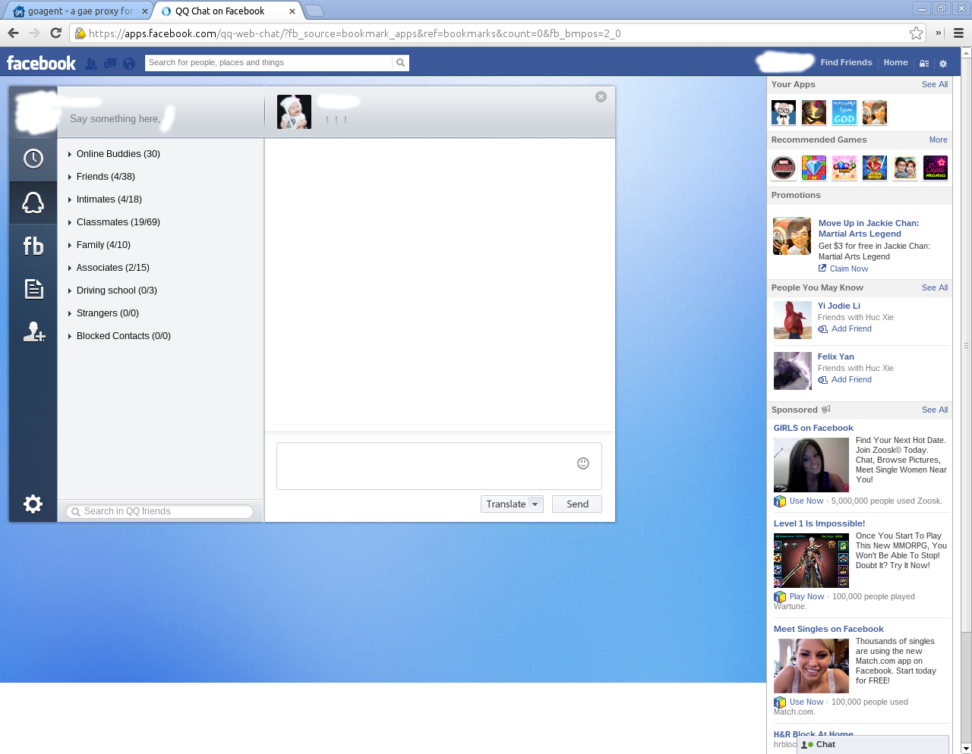Click the chat message text box
Image resolution: width=972 pixels, height=754 pixels.
click(x=439, y=466)
